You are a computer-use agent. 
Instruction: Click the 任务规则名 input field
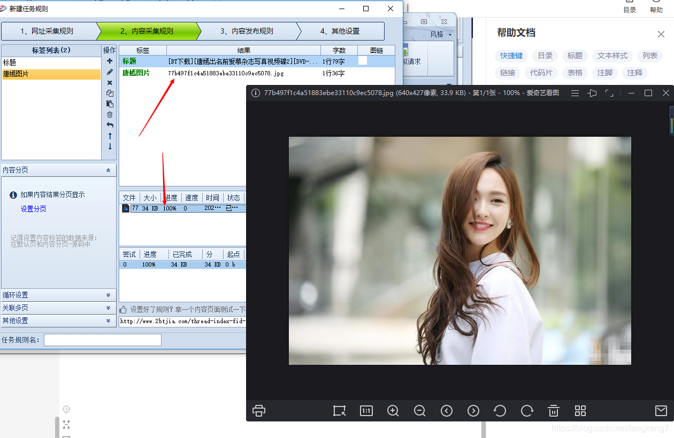(x=103, y=340)
